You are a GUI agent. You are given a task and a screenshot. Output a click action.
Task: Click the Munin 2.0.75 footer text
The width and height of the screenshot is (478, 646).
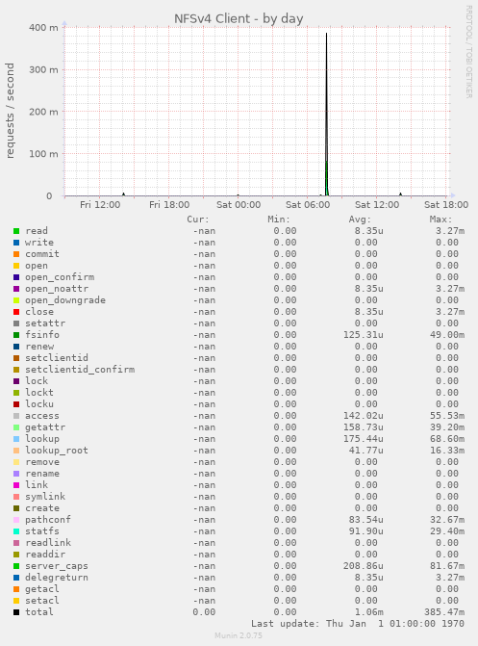[239, 635]
